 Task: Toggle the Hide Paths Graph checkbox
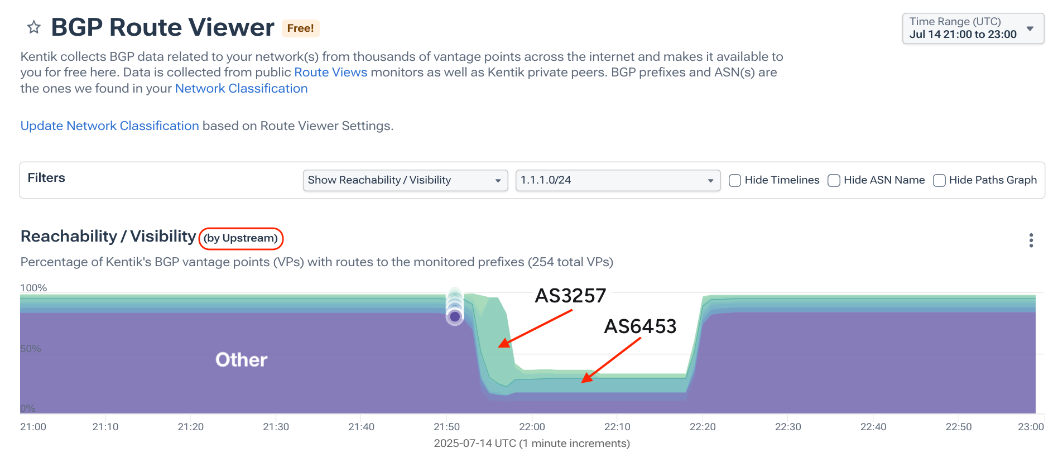pyautogui.click(x=939, y=180)
